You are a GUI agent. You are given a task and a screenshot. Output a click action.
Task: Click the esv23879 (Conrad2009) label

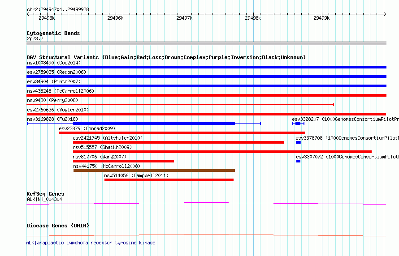pos(87,128)
